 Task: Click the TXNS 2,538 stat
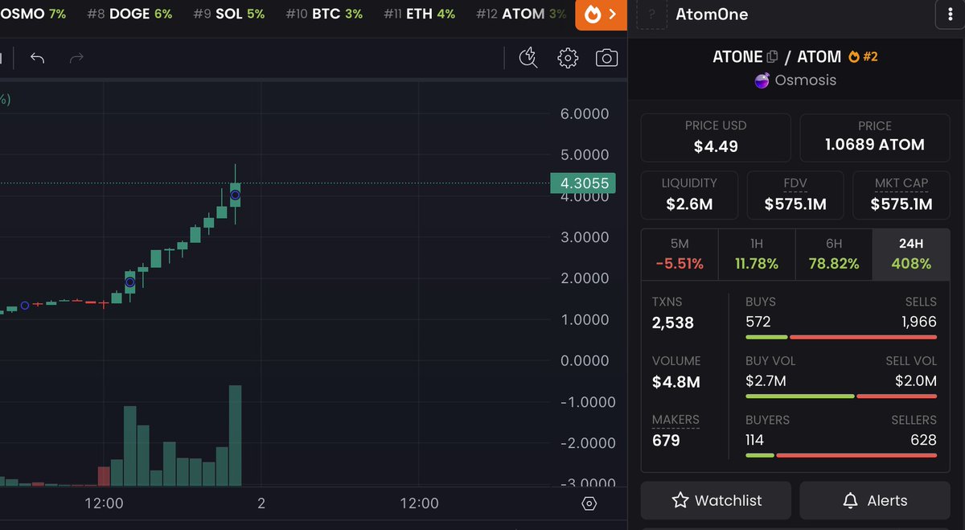pyautogui.click(x=673, y=314)
